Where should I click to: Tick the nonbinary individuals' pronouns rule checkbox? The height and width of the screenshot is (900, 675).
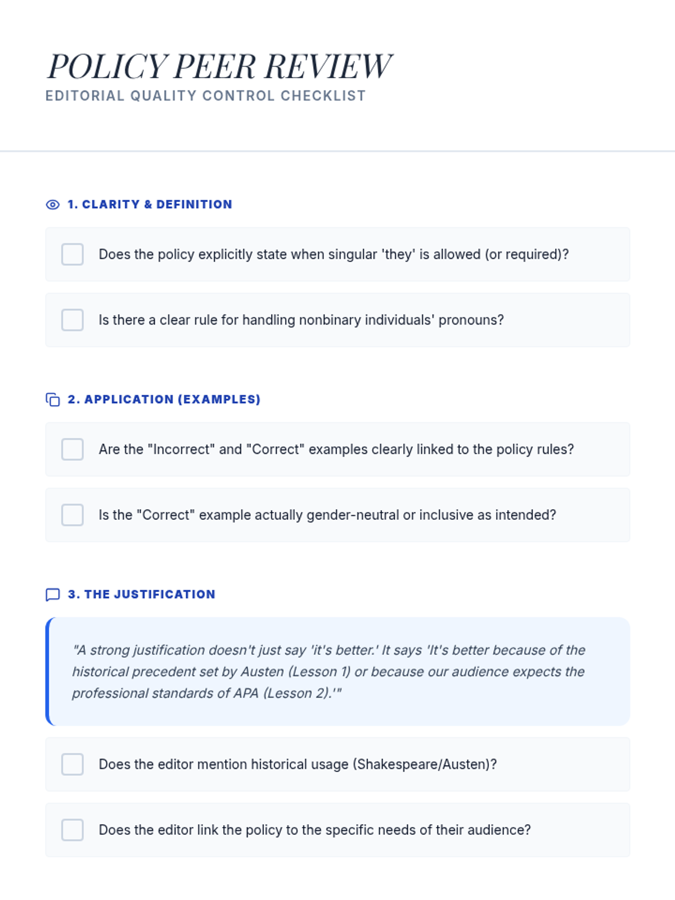(73, 320)
